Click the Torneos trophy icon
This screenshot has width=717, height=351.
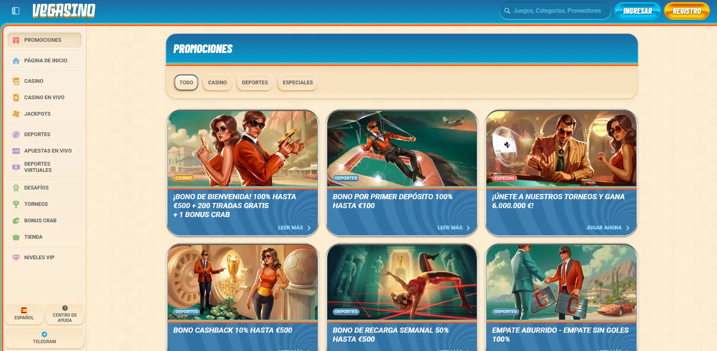pos(16,204)
